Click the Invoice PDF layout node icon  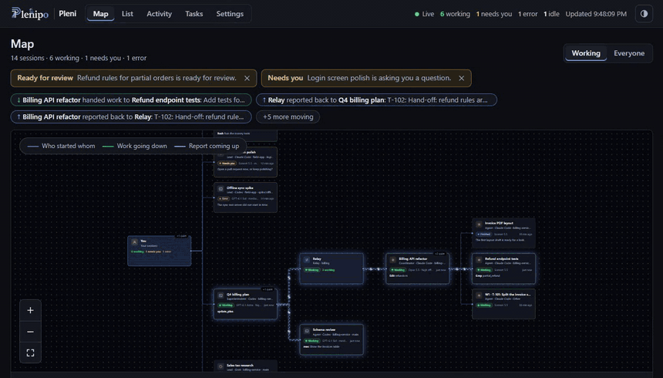pyautogui.click(x=479, y=224)
